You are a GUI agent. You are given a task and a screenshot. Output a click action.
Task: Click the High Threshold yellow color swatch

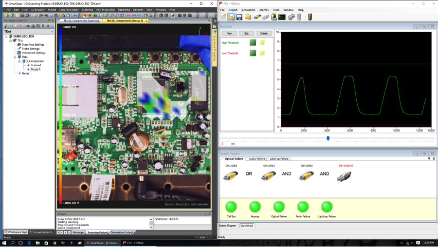click(262, 42)
